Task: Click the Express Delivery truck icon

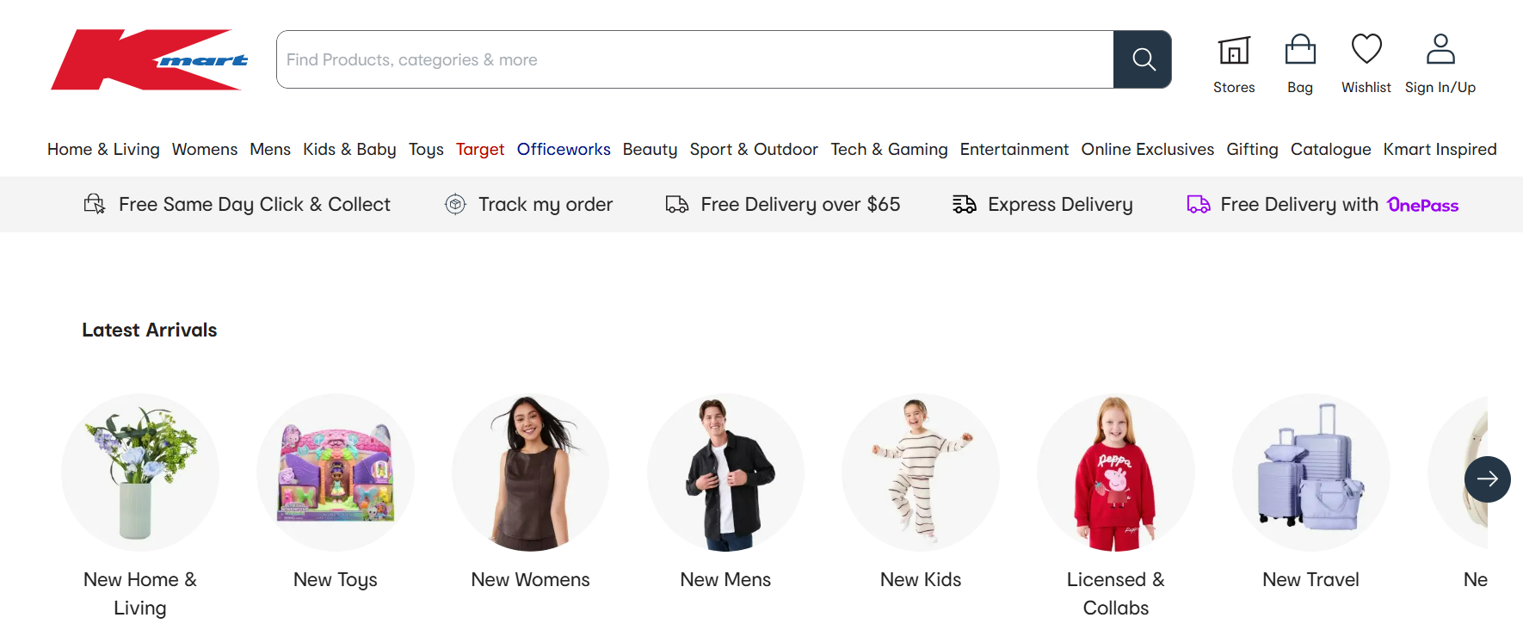Action: pos(965,204)
